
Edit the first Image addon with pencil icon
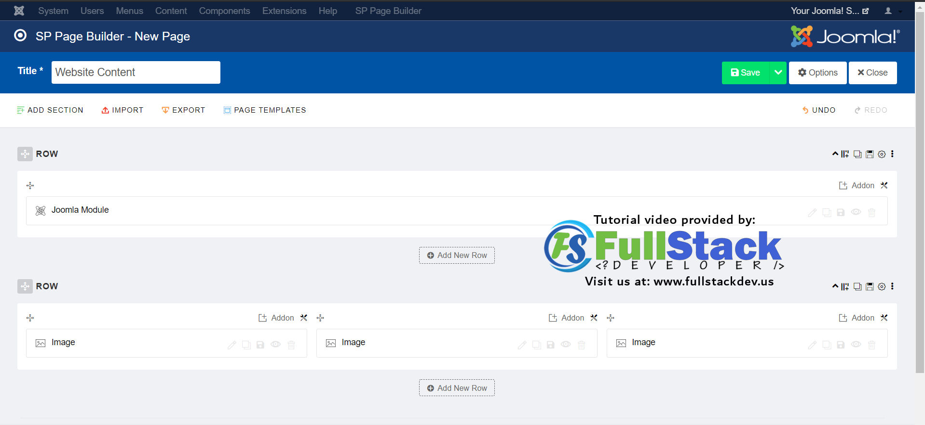click(232, 345)
